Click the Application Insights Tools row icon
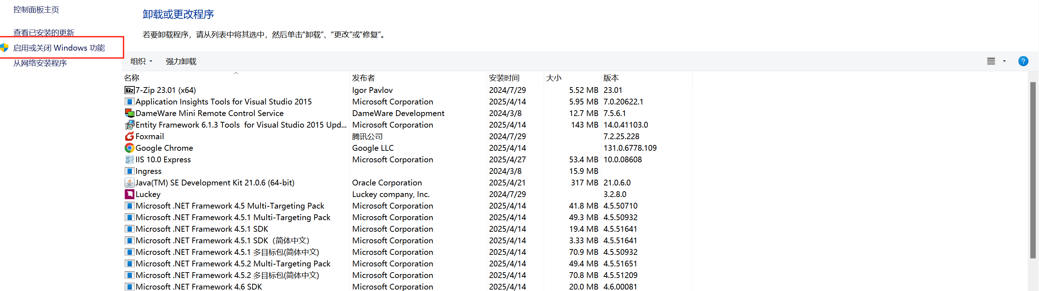Viewport: 1039px width, 291px height. pyautogui.click(x=129, y=102)
